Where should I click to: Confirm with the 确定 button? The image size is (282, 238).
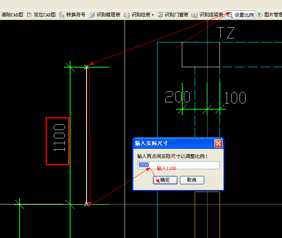[x=165, y=180]
